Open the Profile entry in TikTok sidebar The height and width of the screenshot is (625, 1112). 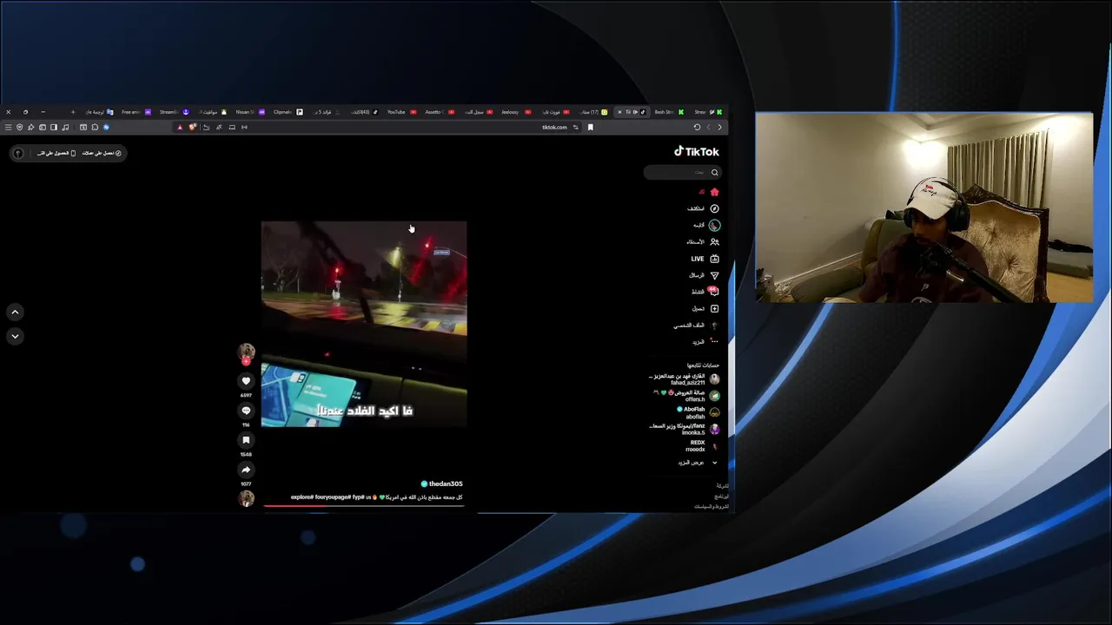pyautogui.click(x=696, y=326)
